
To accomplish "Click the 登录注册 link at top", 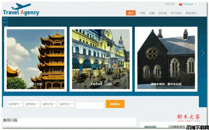I will click(170, 4).
